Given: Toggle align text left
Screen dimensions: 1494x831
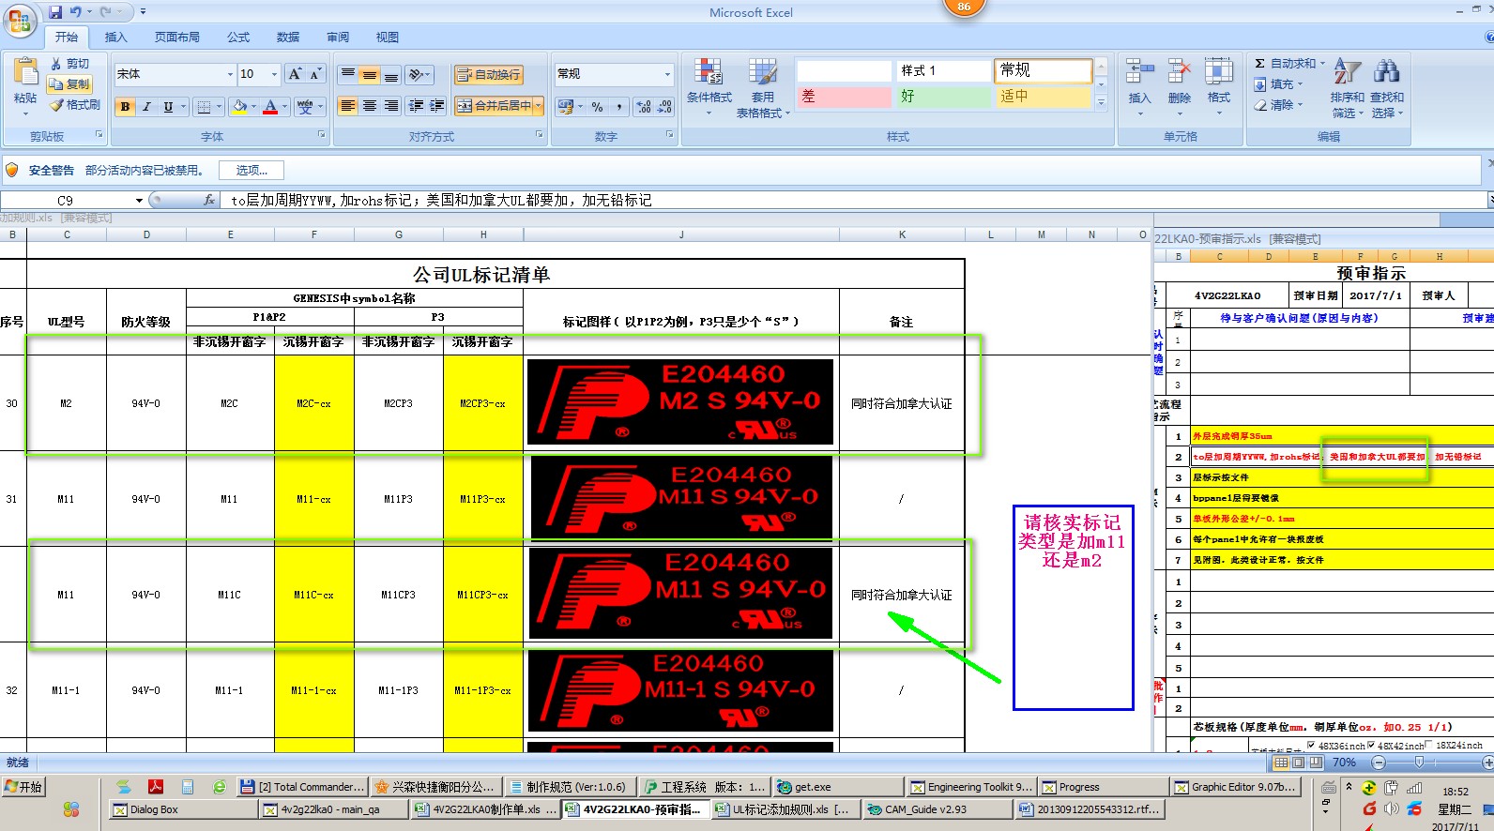Looking at the screenshot, I should pyautogui.click(x=348, y=106).
